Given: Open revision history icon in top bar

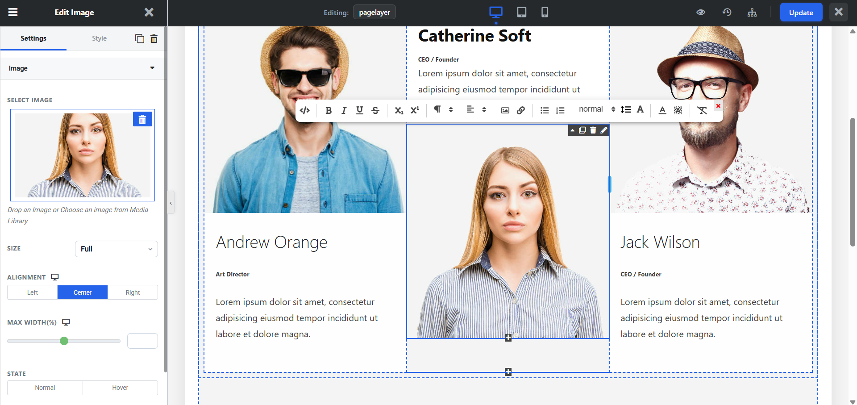Looking at the screenshot, I should pos(727,13).
